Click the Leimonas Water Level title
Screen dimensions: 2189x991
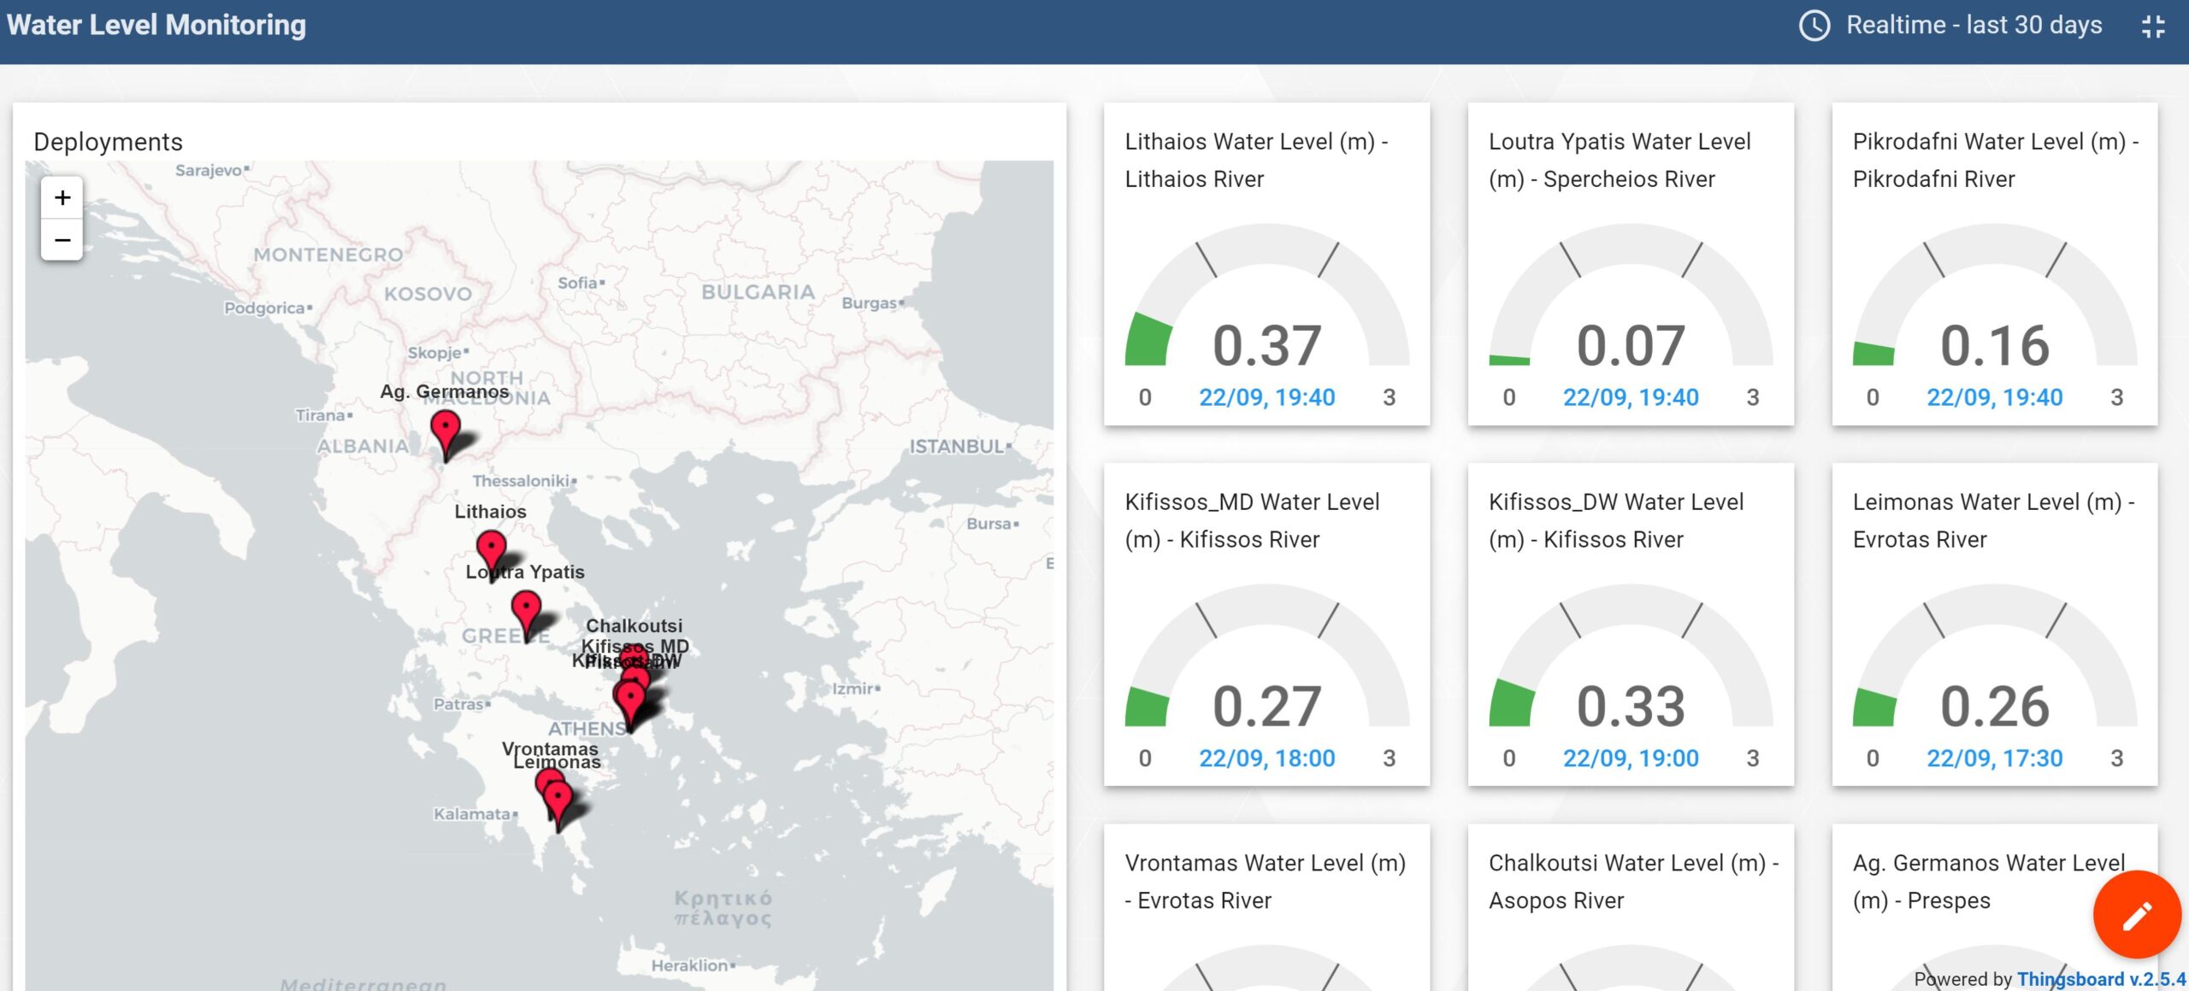(1993, 520)
